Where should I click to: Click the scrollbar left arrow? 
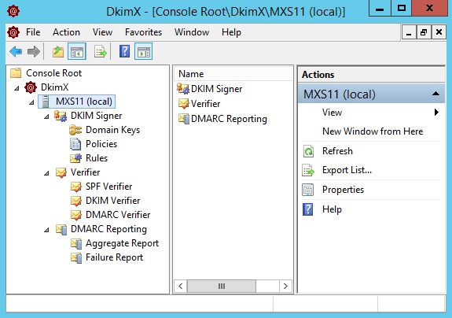click(181, 287)
